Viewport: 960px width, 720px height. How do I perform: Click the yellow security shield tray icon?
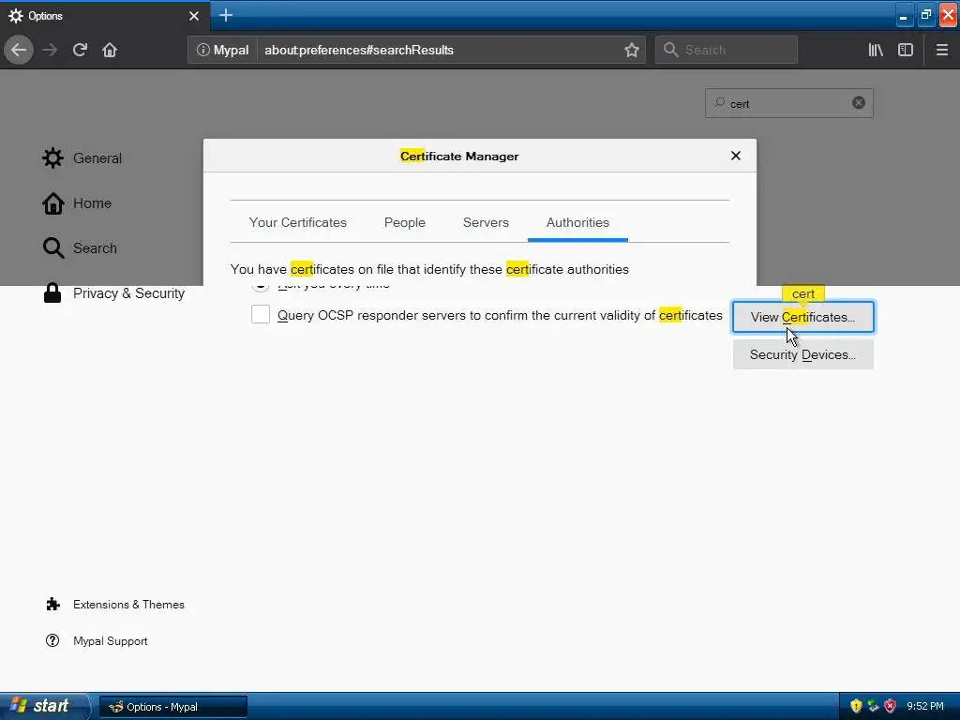pos(856,706)
